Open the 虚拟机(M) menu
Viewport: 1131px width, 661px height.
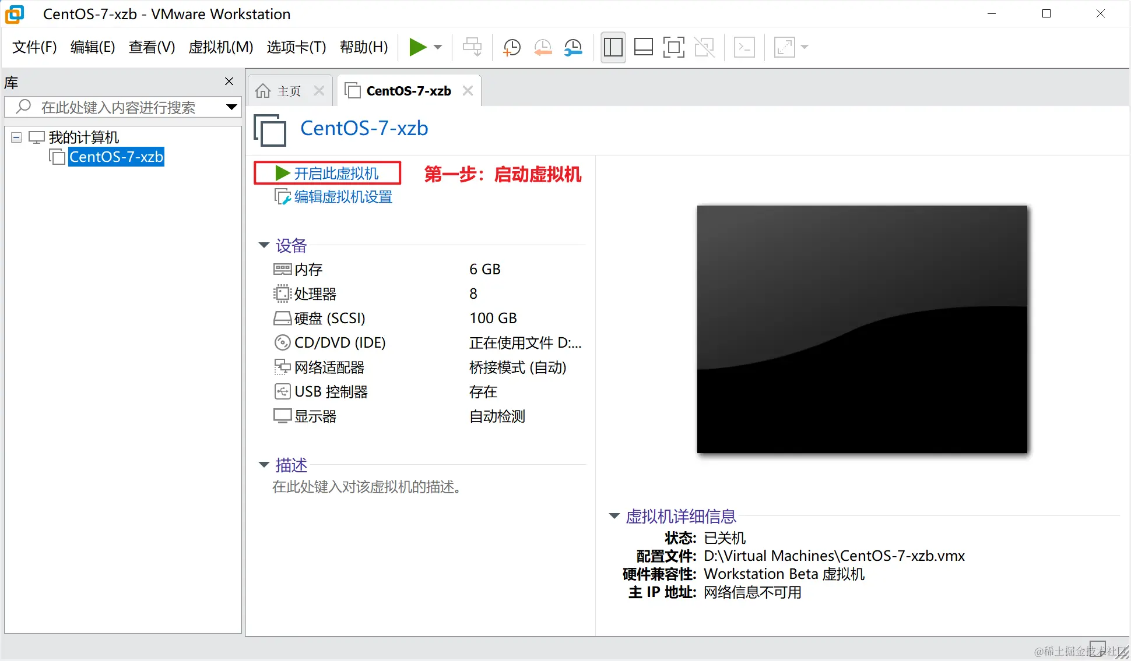pyautogui.click(x=221, y=47)
